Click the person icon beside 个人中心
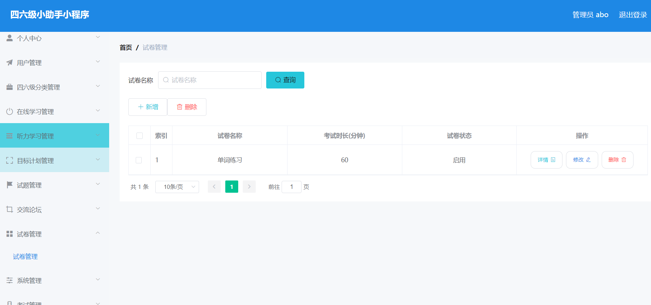Viewport: 651px width, 305px height. tap(9, 38)
